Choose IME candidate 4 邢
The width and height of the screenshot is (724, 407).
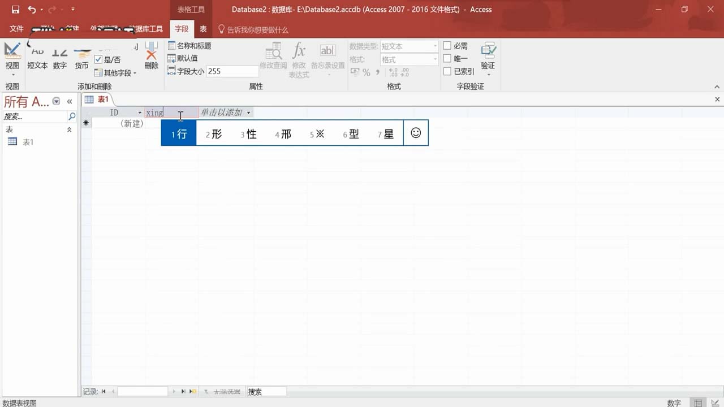tap(283, 134)
